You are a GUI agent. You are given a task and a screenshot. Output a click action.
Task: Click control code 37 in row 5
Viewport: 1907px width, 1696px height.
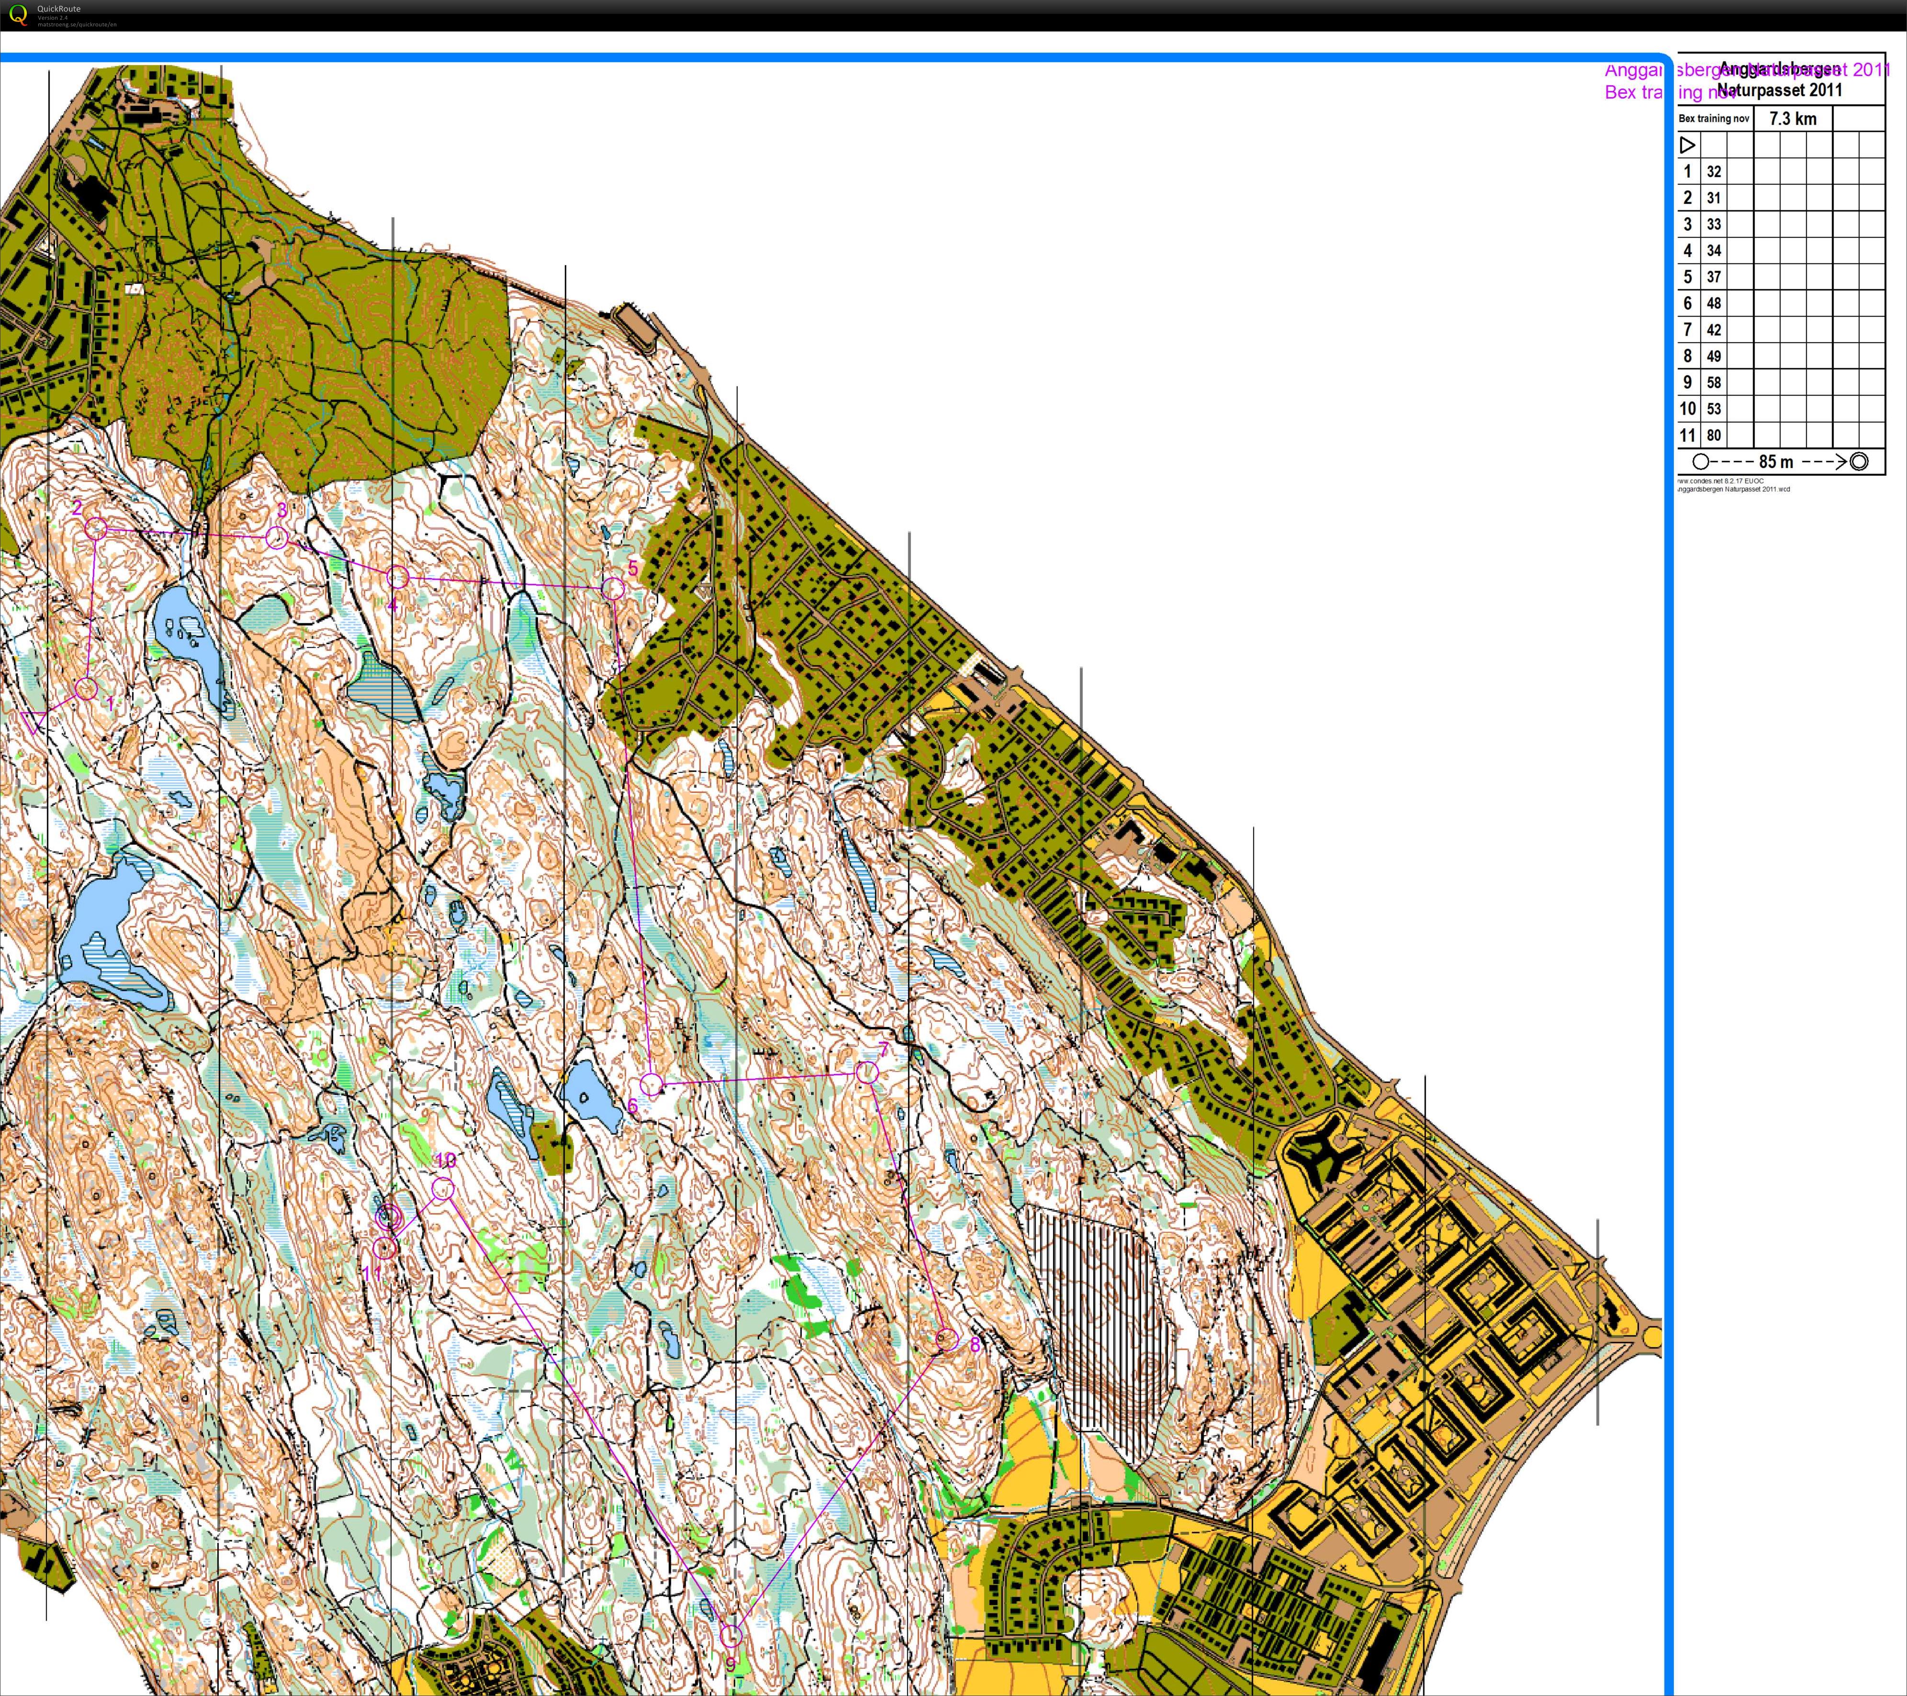click(x=1714, y=277)
